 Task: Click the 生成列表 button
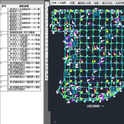119,3
